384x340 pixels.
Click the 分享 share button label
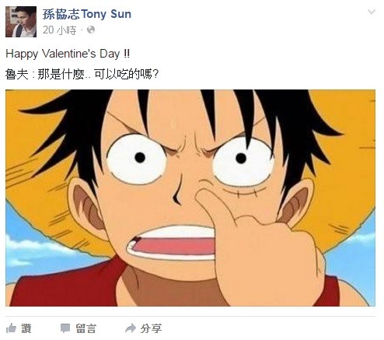coord(152,328)
